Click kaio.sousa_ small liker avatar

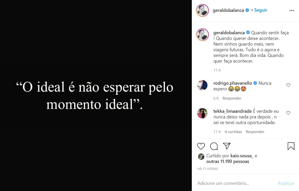coord(201,157)
